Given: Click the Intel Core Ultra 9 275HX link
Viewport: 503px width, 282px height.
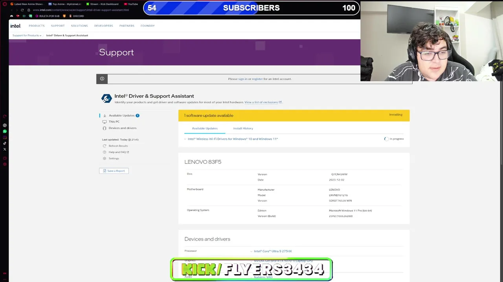Looking at the screenshot, I should (x=273, y=251).
